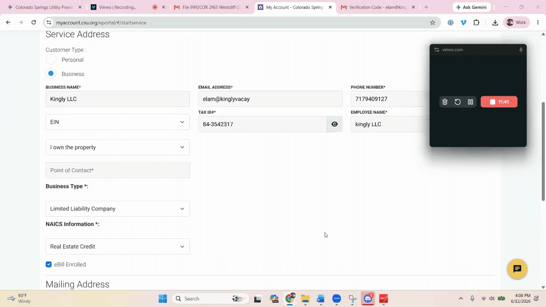Screen dimensions: 546x307
Task: Open File Explorer from the taskbar
Action: 305,298
